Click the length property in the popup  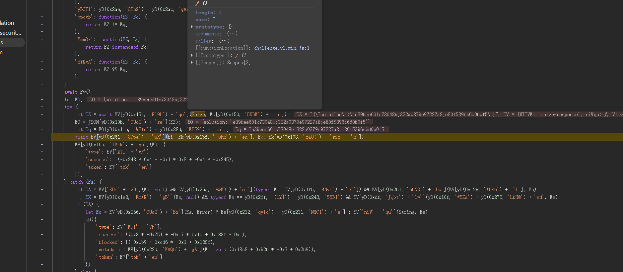tap(204, 13)
